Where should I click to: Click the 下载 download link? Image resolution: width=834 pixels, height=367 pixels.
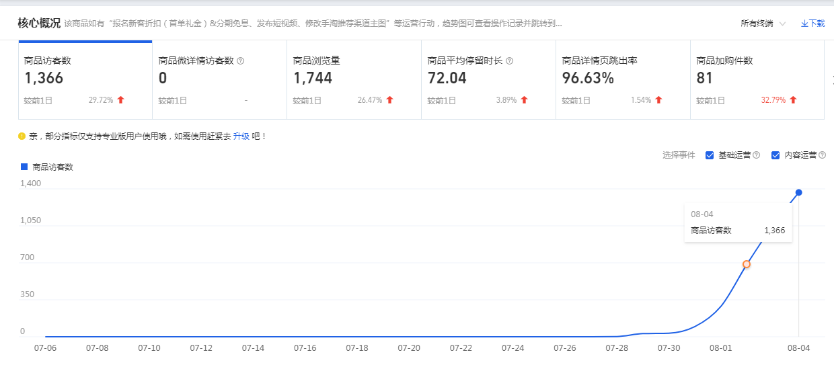[x=812, y=24]
